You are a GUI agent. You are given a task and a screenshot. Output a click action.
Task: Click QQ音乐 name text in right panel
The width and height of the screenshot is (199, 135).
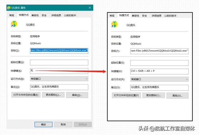[x=131, y=25]
